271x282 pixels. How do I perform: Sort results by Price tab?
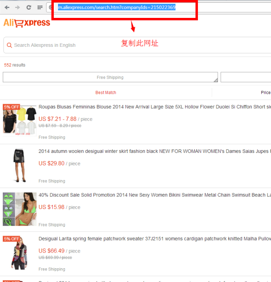tap(266, 92)
